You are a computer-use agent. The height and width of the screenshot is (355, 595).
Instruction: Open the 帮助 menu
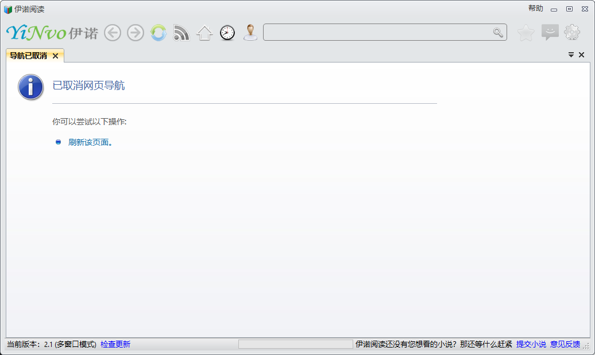pyautogui.click(x=536, y=9)
